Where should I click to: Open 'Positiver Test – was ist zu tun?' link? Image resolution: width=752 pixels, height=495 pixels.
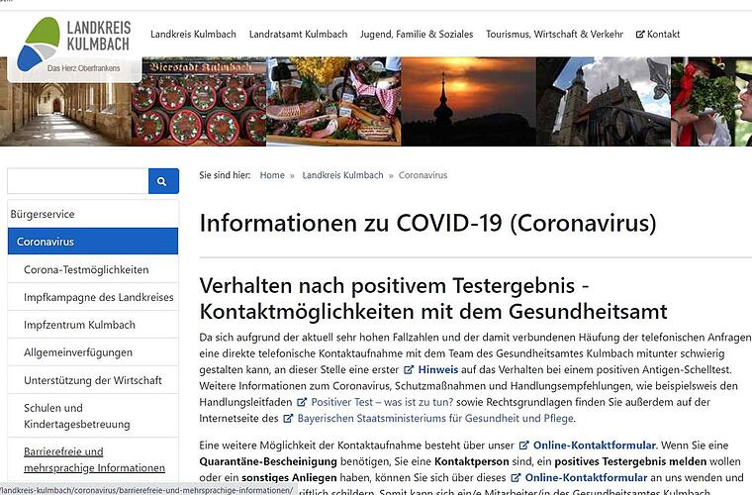(x=382, y=403)
